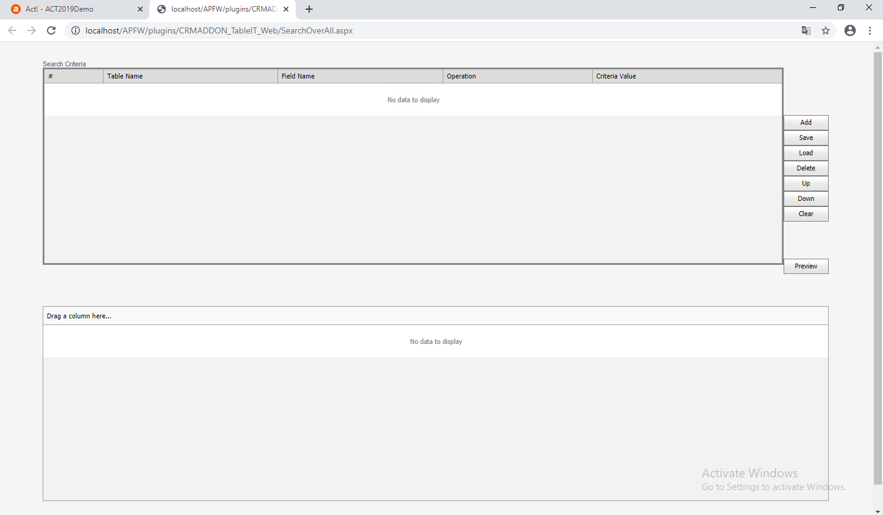Bookmark this page with star

pyautogui.click(x=826, y=30)
